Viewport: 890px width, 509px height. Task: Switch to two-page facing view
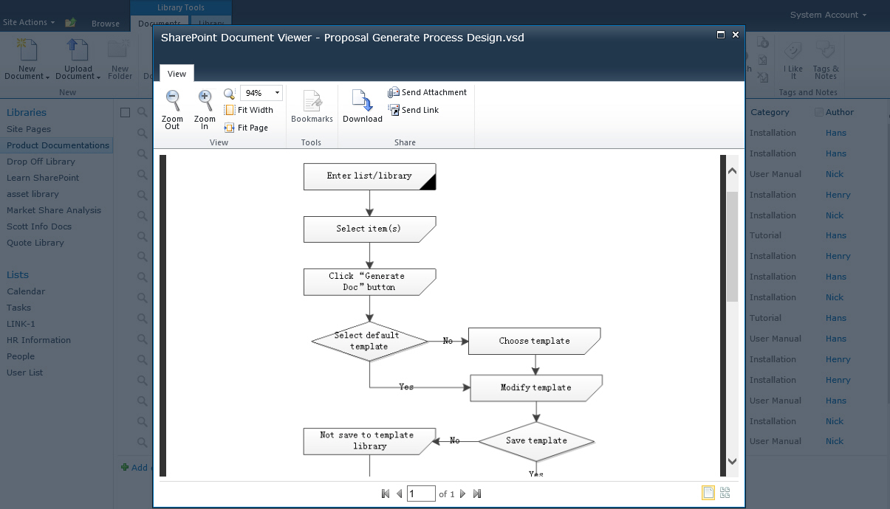click(x=725, y=492)
